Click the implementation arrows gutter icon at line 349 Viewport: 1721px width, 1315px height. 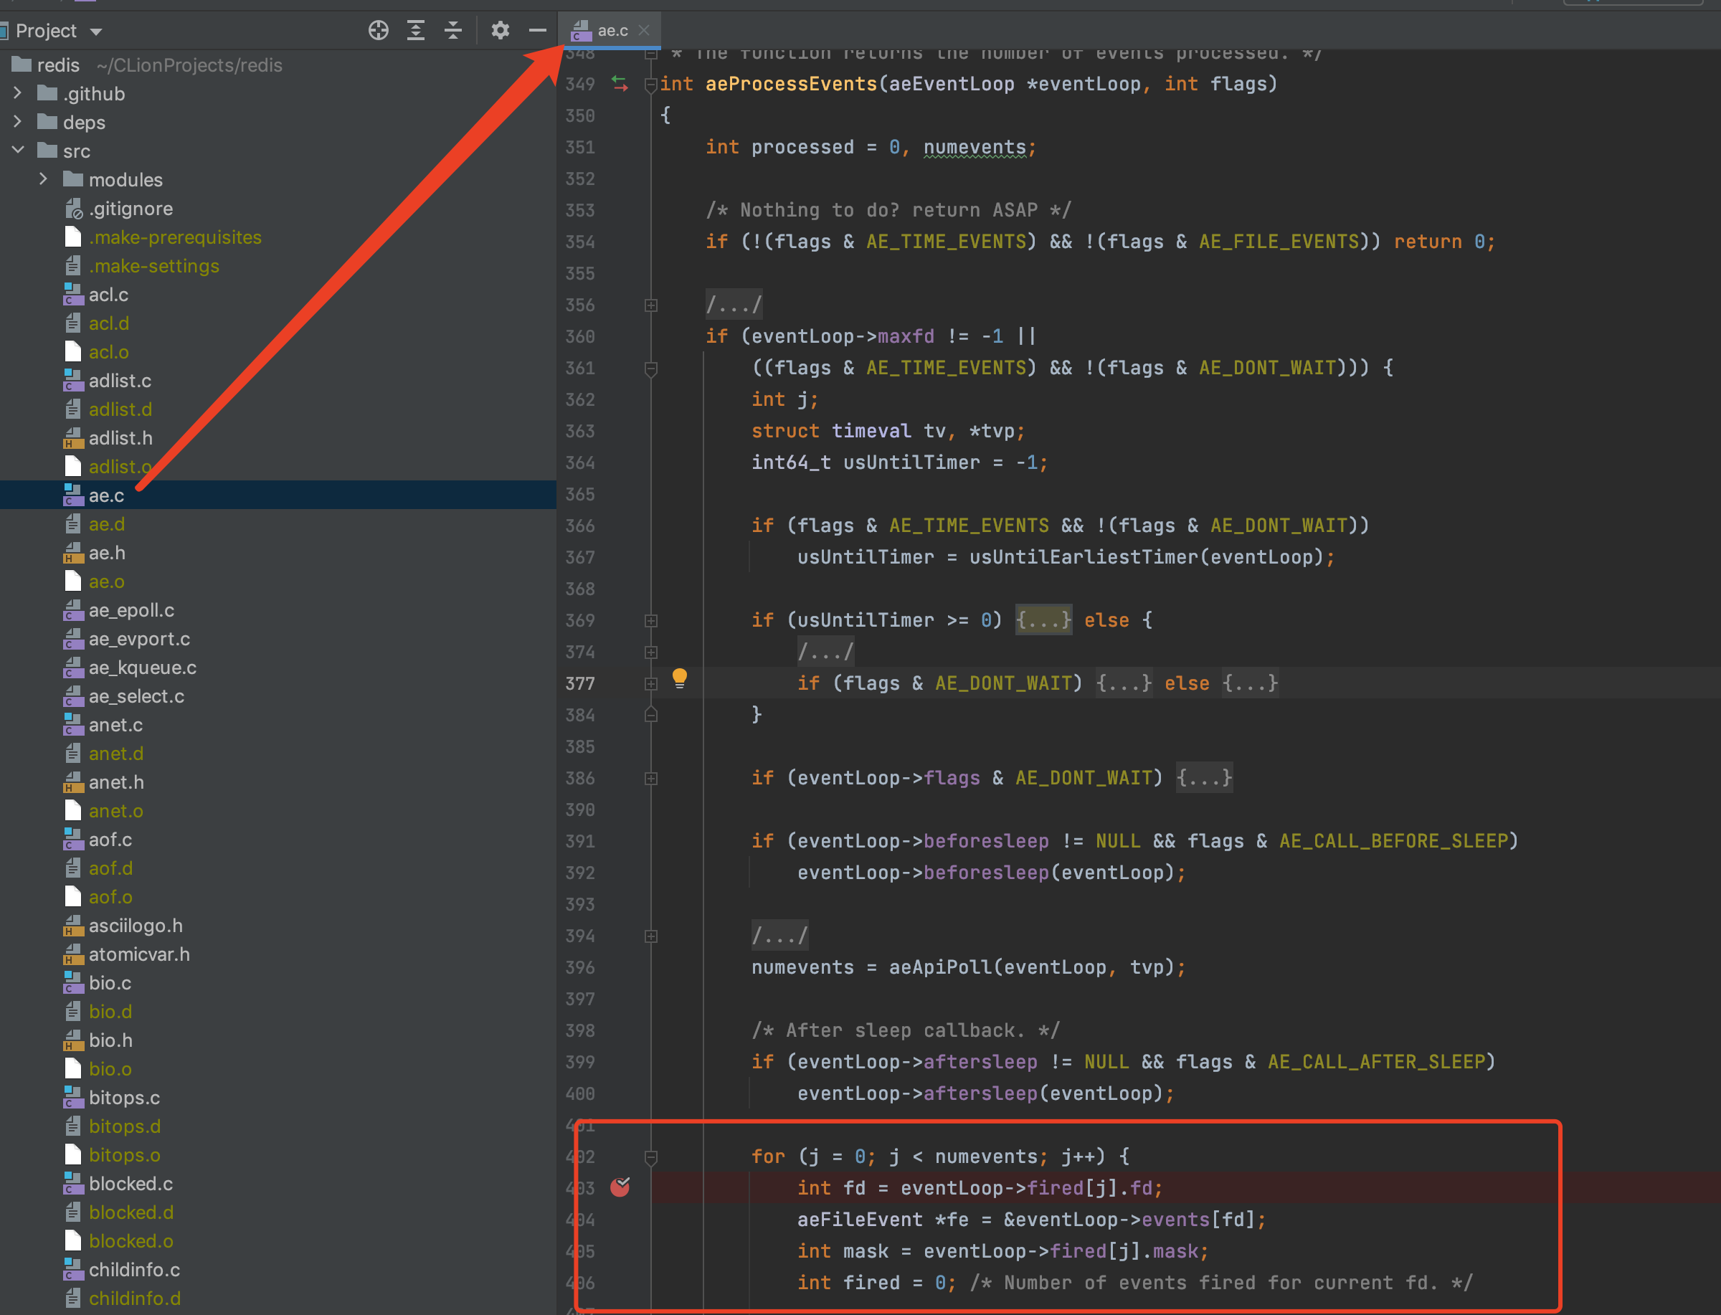click(620, 84)
